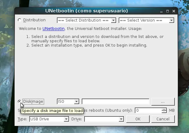The height and width of the screenshot is (133, 189).
Task: Click the 'MB' unit label
Action: 172,110
